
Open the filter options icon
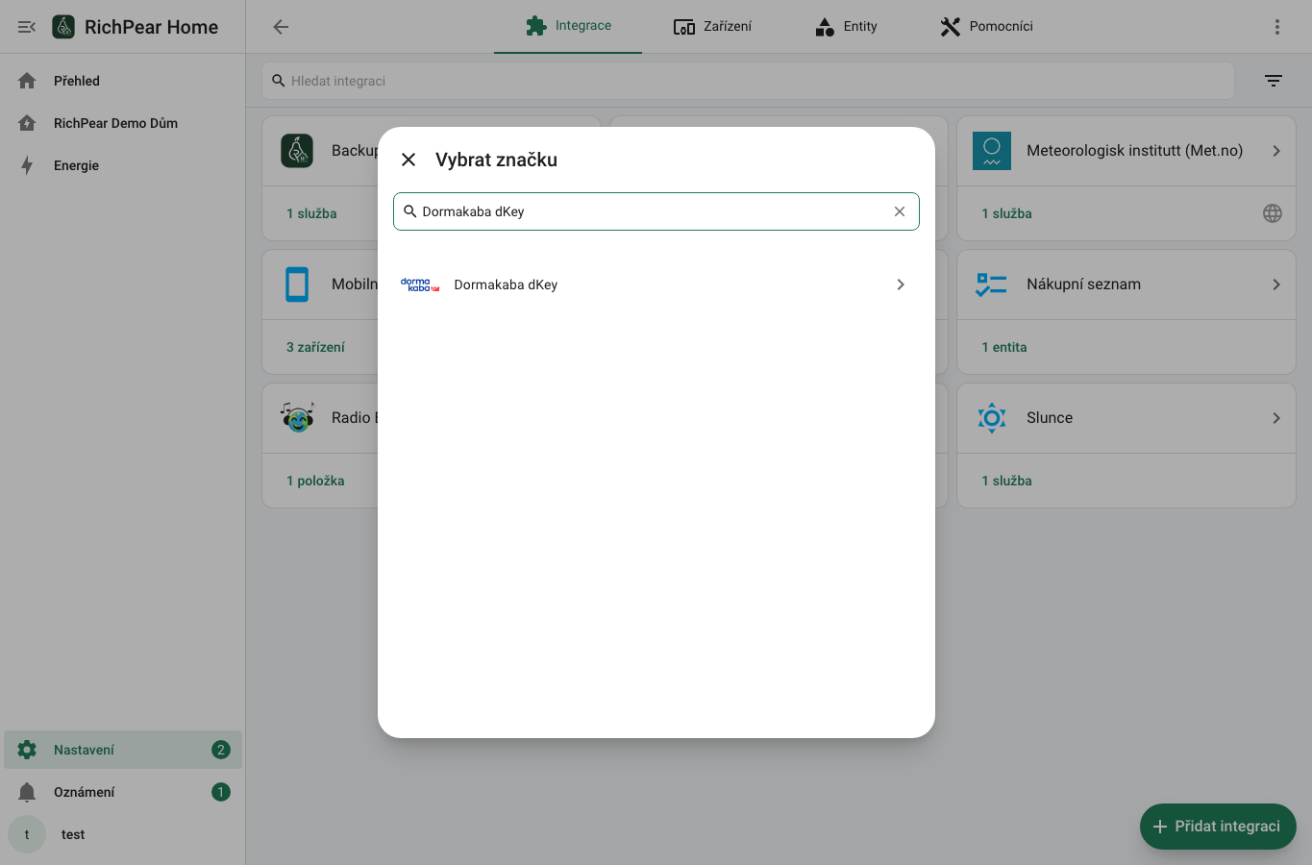point(1274,81)
